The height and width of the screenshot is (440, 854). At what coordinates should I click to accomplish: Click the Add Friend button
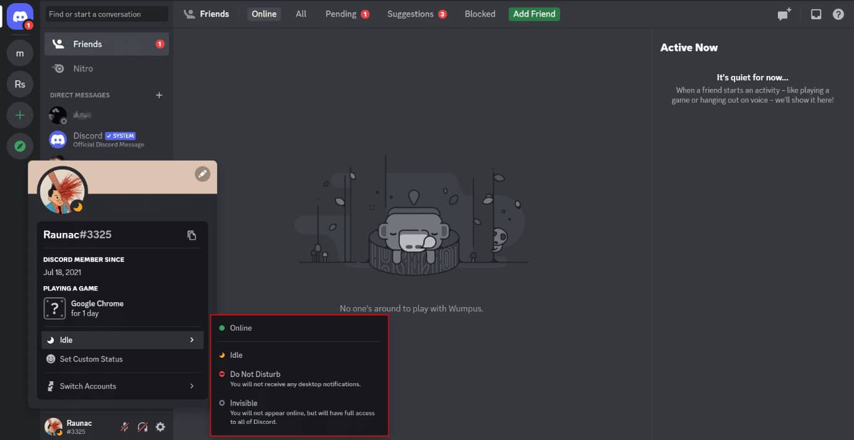coord(533,14)
